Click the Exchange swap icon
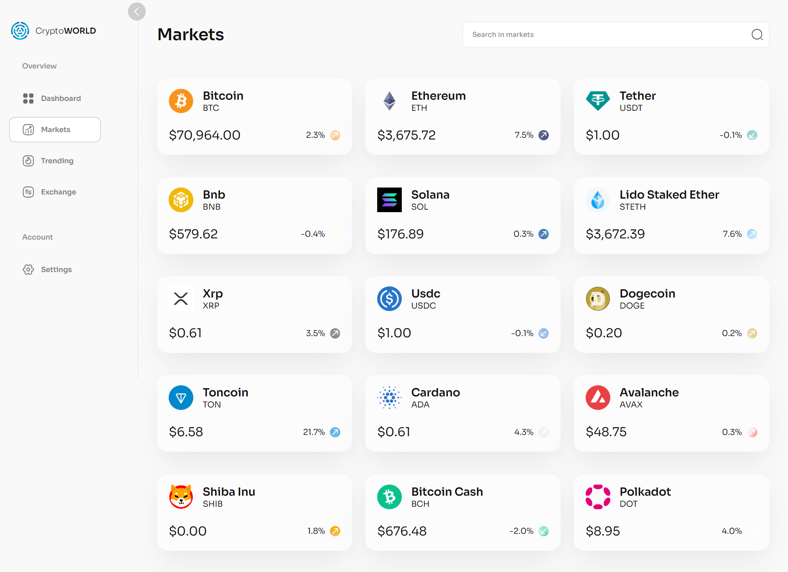 pos(28,192)
